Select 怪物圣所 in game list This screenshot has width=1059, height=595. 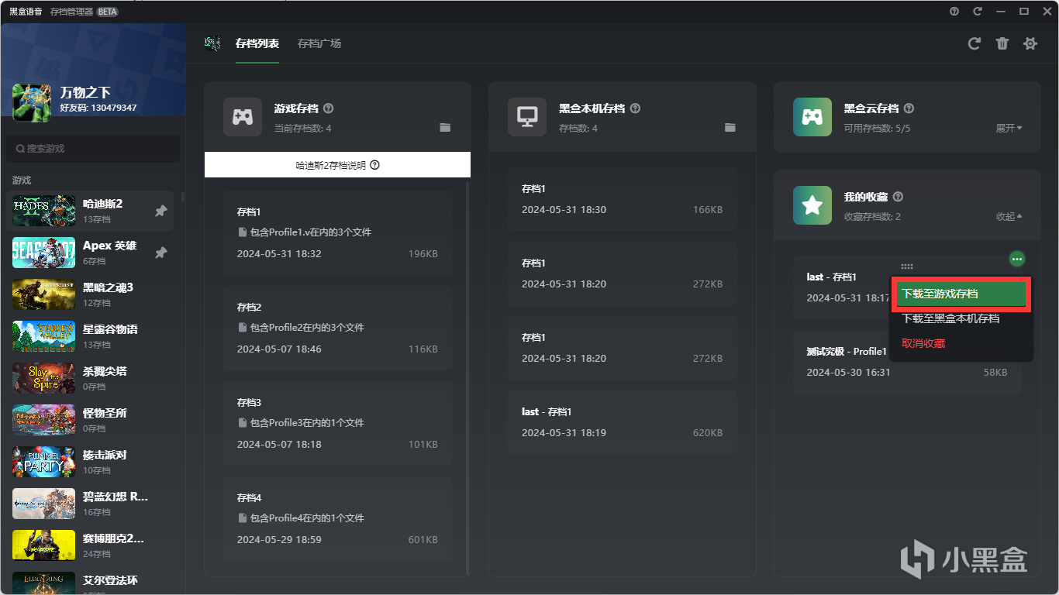pos(90,420)
